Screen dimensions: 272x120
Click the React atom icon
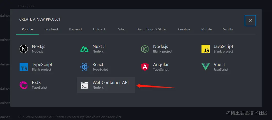84,67
